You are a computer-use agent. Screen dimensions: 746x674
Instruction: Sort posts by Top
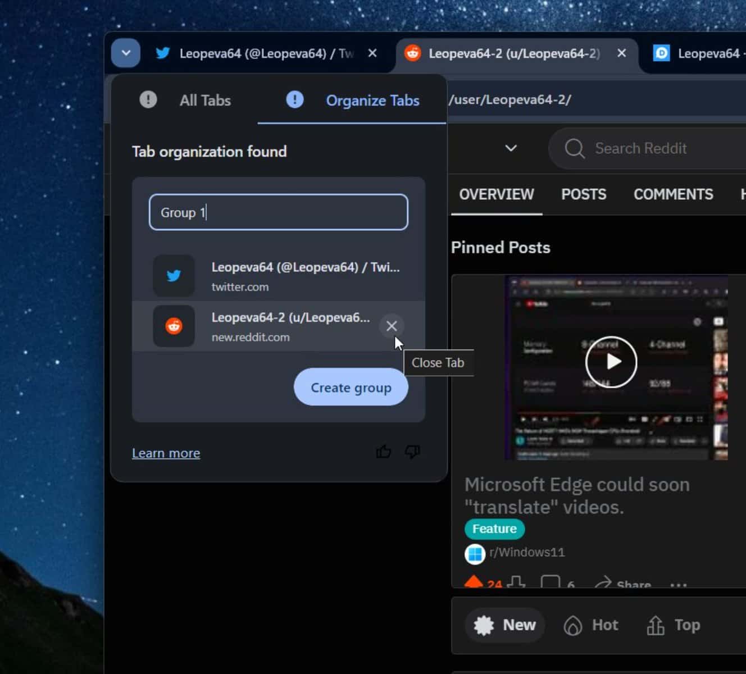click(x=673, y=625)
